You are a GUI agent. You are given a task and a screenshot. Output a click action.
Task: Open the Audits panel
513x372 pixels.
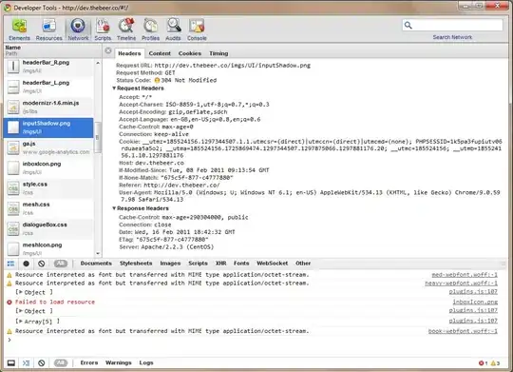click(173, 29)
